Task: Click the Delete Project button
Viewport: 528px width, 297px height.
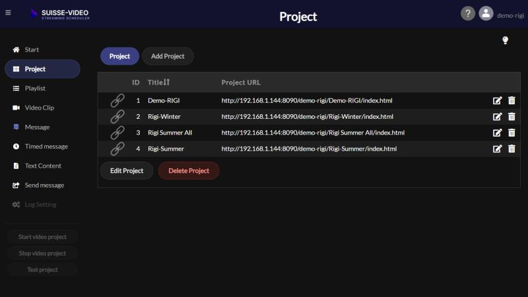Action: [x=189, y=171]
